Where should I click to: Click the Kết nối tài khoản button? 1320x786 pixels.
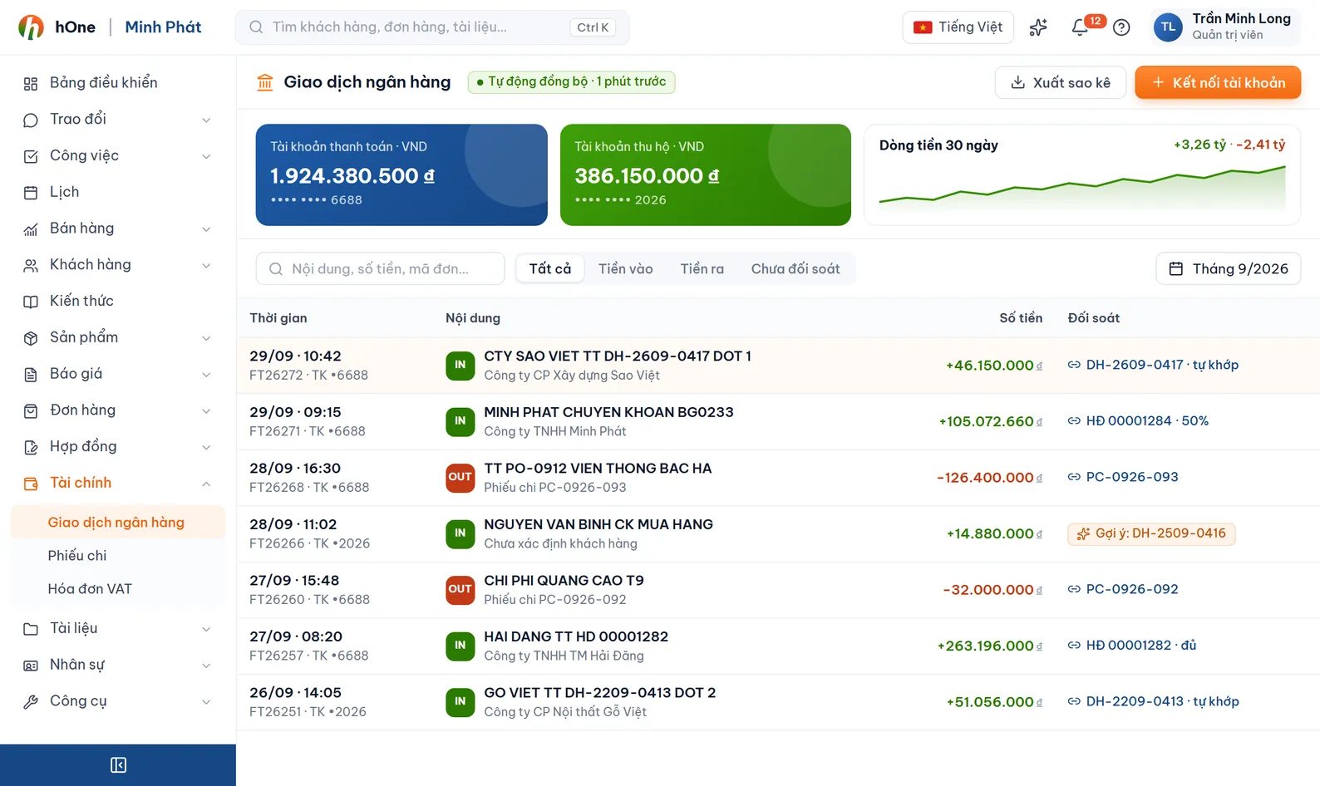click(1218, 82)
